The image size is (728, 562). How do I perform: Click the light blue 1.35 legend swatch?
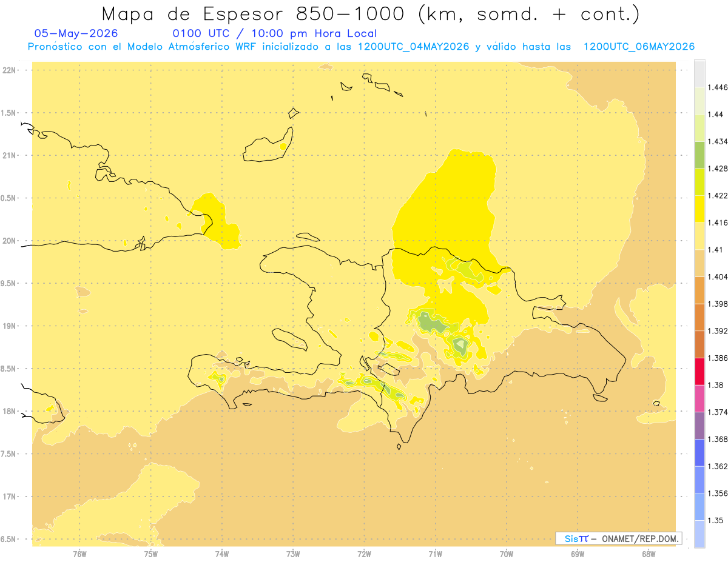tap(699, 507)
